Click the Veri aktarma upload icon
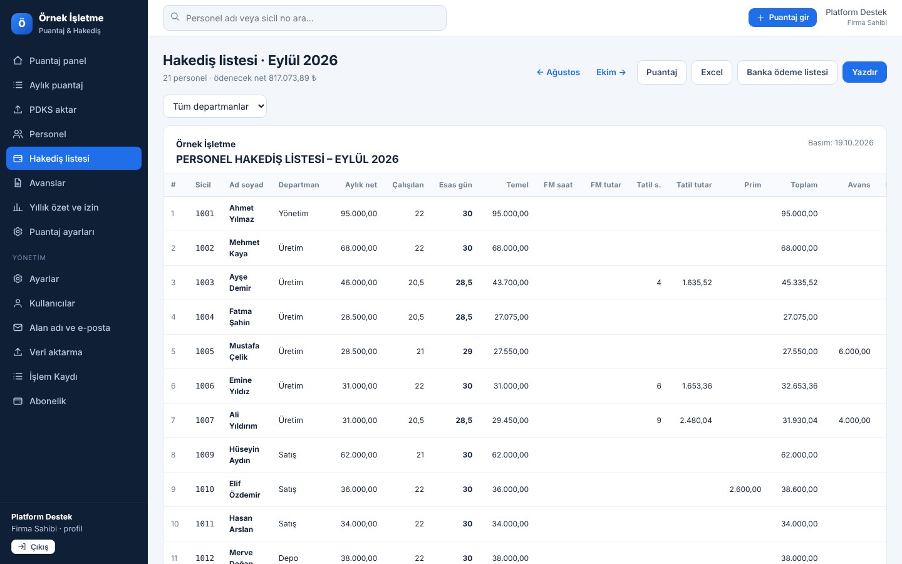Image resolution: width=902 pixels, height=564 pixels. (x=18, y=352)
